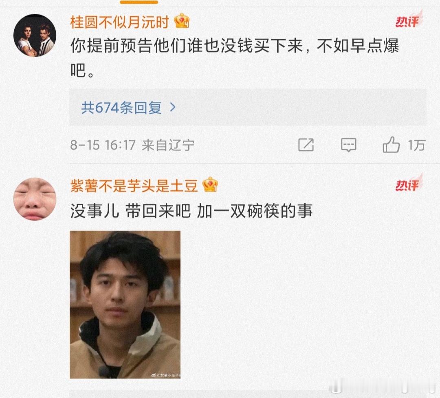440x398 pixels.
Task: Click the chevron after 共674条回复
Action: click(173, 107)
